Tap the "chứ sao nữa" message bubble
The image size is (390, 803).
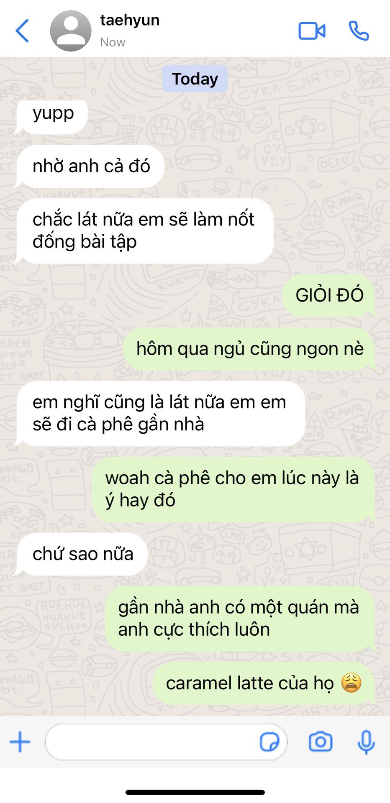(x=82, y=554)
